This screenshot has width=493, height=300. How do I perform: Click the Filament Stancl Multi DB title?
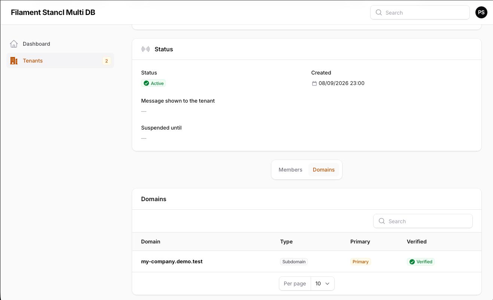[53, 12]
